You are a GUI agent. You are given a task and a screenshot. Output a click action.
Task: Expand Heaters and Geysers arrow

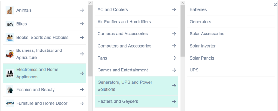pos(174,102)
